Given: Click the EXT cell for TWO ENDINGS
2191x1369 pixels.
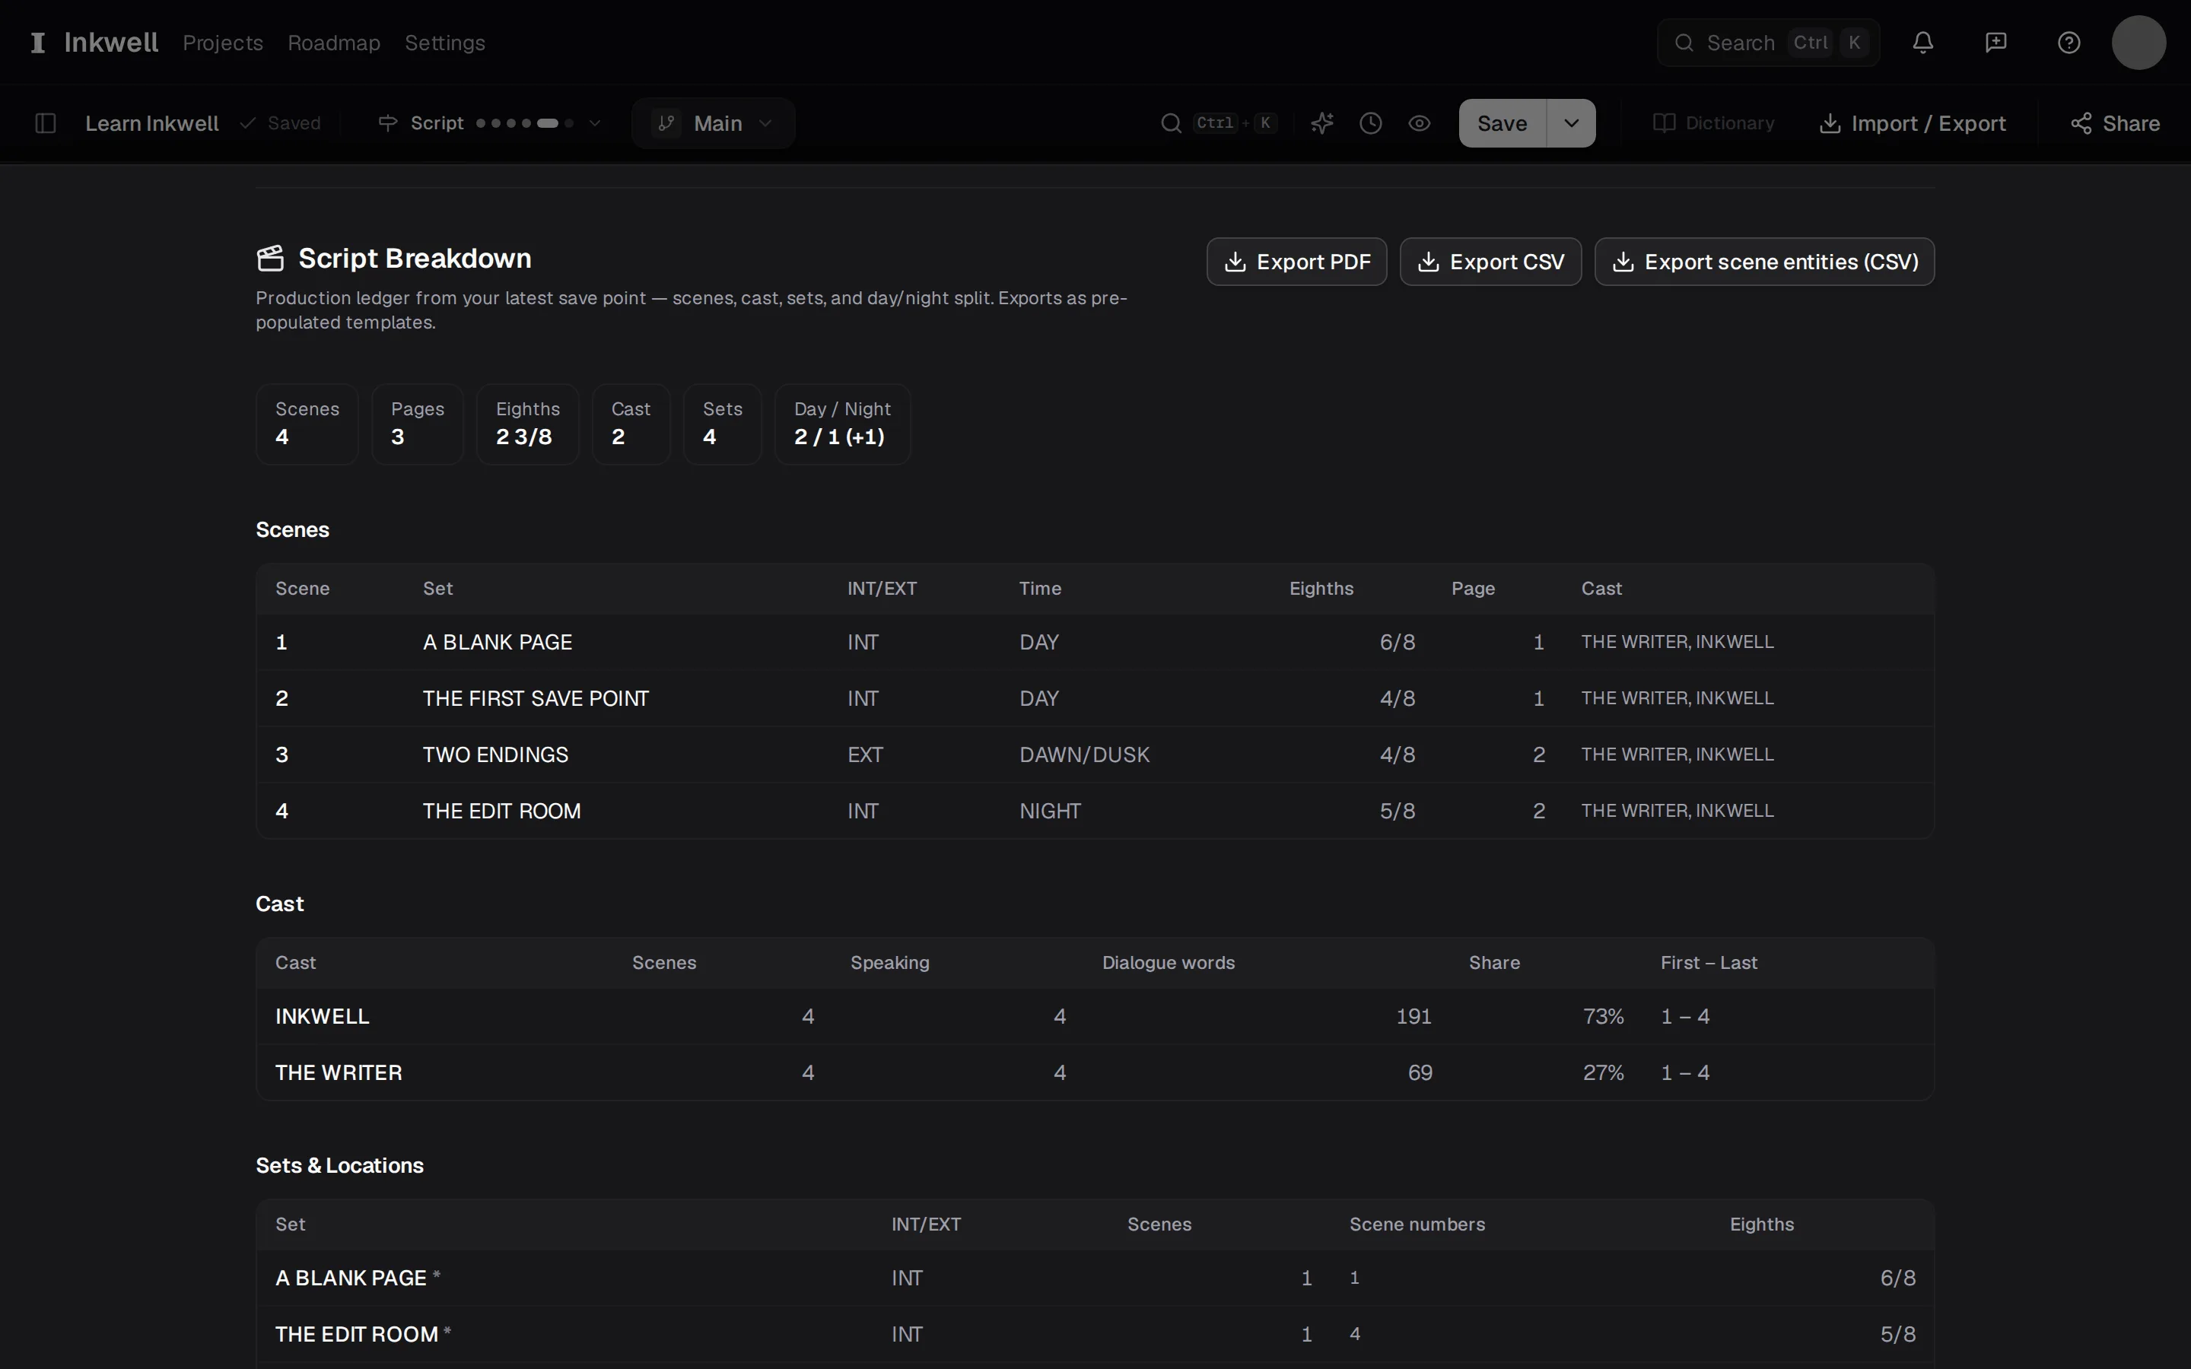Looking at the screenshot, I should [x=865, y=754].
